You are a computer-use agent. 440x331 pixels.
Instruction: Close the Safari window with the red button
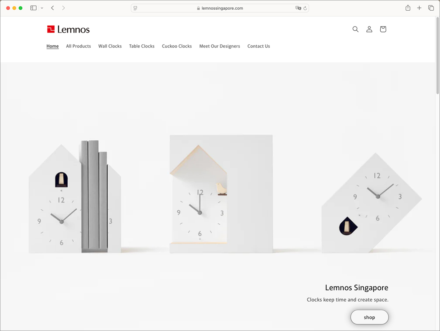[8, 8]
